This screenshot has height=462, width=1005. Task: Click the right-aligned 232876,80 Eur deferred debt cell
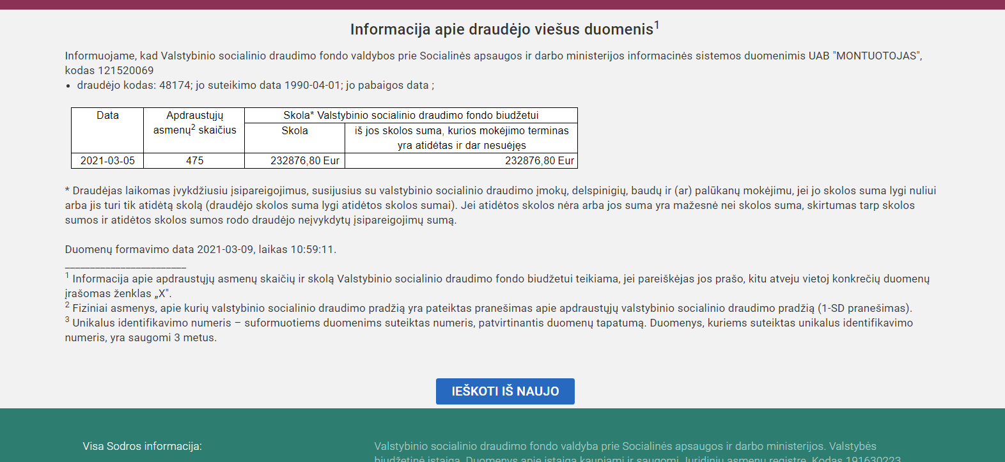[x=539, y=161]
